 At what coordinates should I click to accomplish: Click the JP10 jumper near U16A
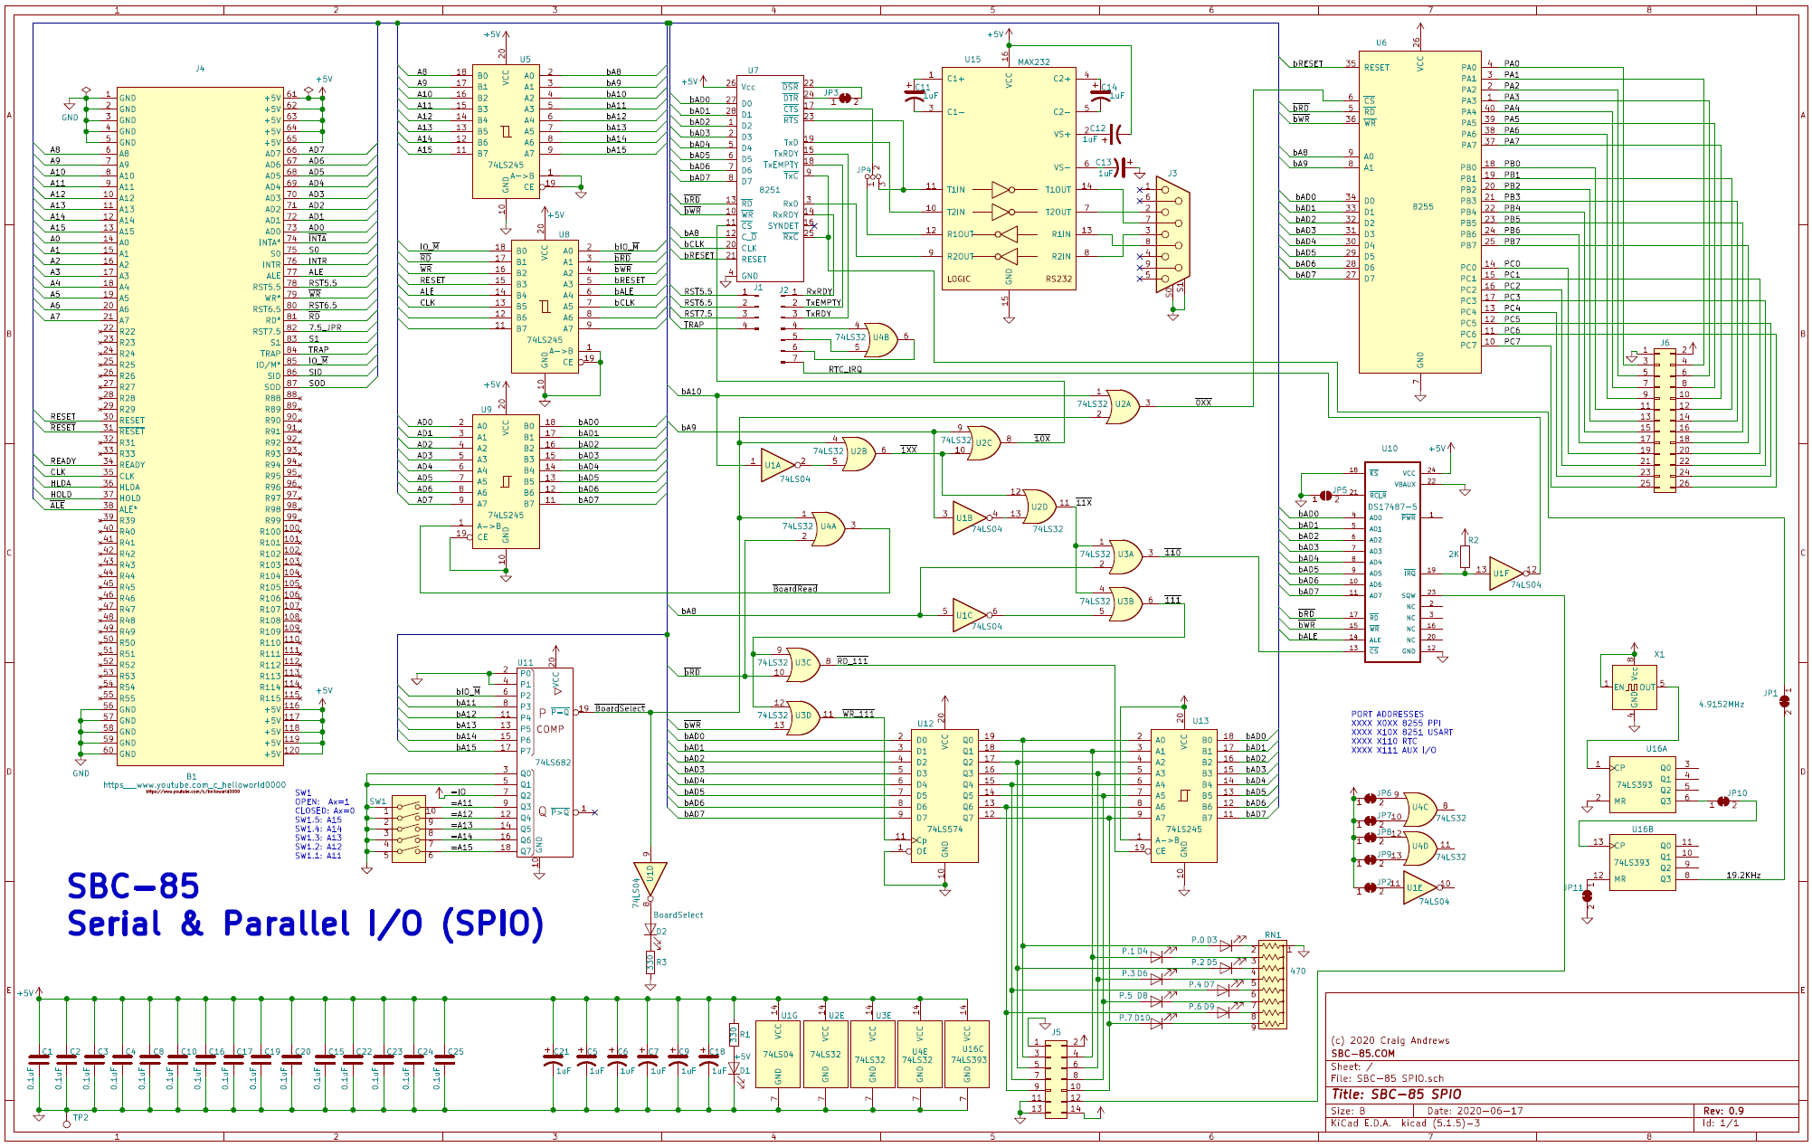point(1723,801)
